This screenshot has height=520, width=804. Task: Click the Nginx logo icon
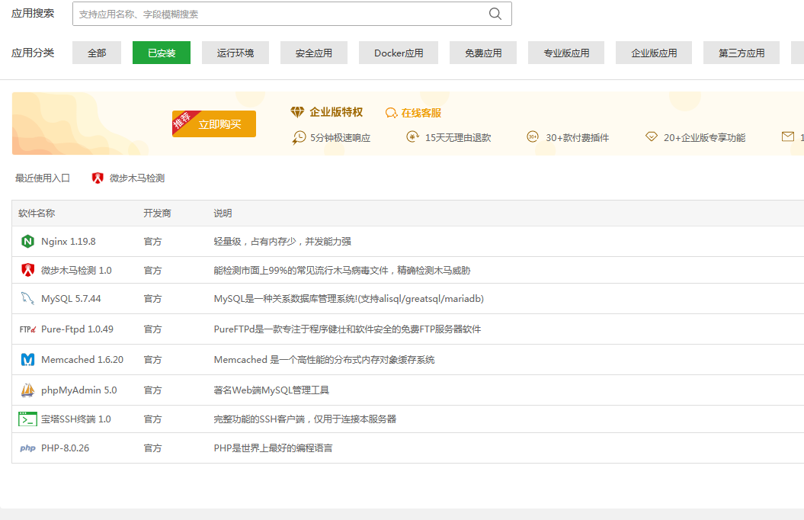point(27,241)
